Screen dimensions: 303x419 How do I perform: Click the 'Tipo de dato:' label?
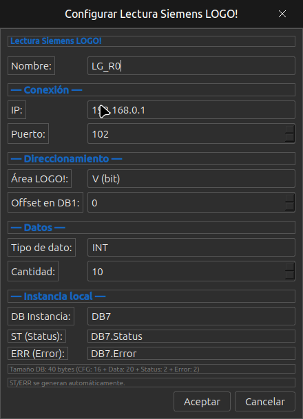[x=42, y=248]
